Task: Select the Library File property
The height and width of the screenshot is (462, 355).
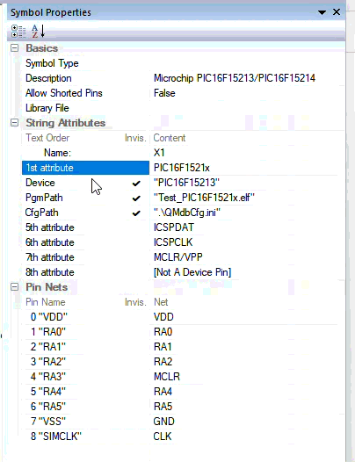Action: pyautogui.click(x=47, y=108)
